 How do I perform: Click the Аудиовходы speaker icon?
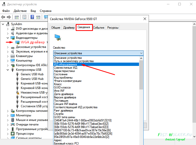[x=12, y=33]
